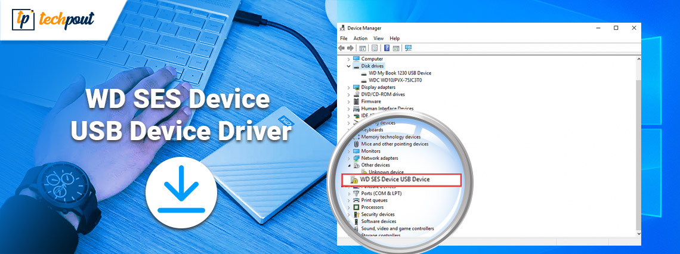Viewport: 680px width, 254px height.
Task: Click the Memory technology devices icon
Action: click(356, 137)
